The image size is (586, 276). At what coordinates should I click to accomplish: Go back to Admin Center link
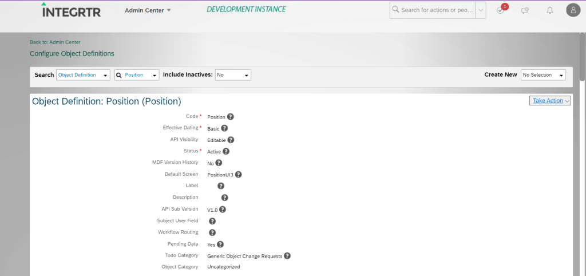click(x=55, y=42)
